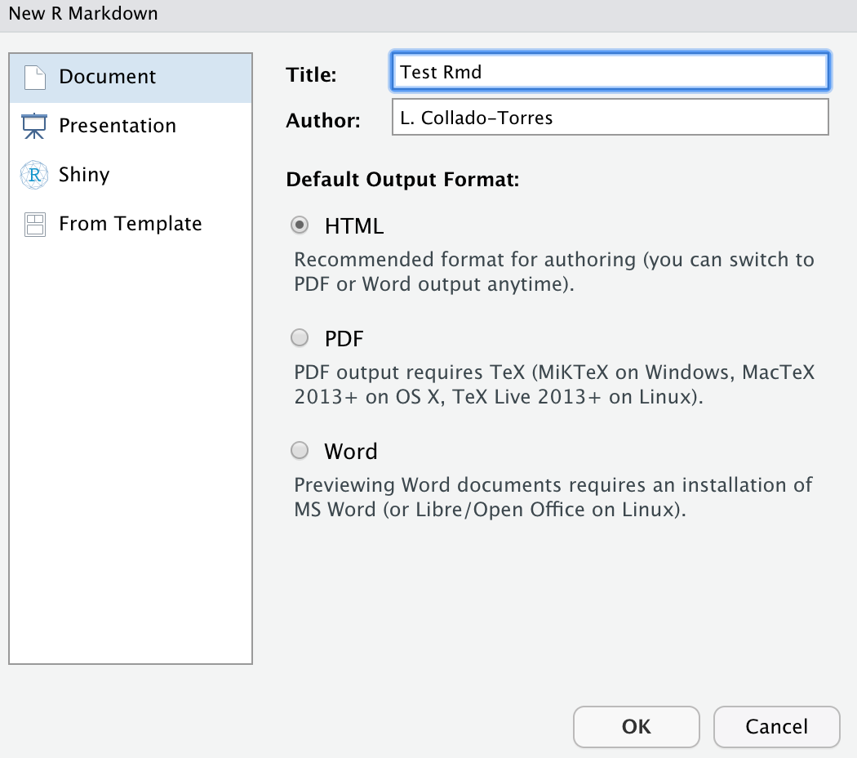Click the PDF format label text
Image resolution: width=857 pixels, height=758 pixels.
click(x=345, y=338)
